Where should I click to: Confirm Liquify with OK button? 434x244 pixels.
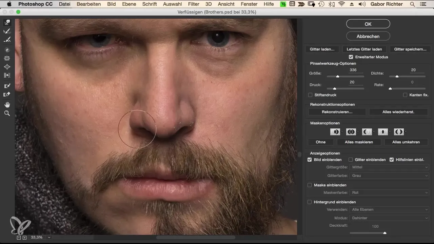tap(368, 24)
